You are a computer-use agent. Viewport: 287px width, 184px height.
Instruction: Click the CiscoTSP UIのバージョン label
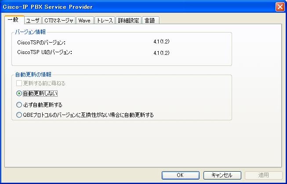[x=45, y=52]
